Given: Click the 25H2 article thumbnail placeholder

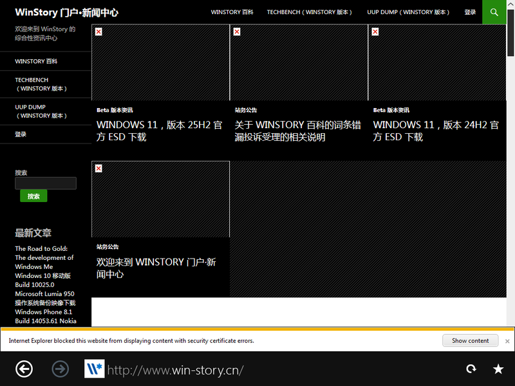Looking at the screenshot, I should click(x=160, y=62).
